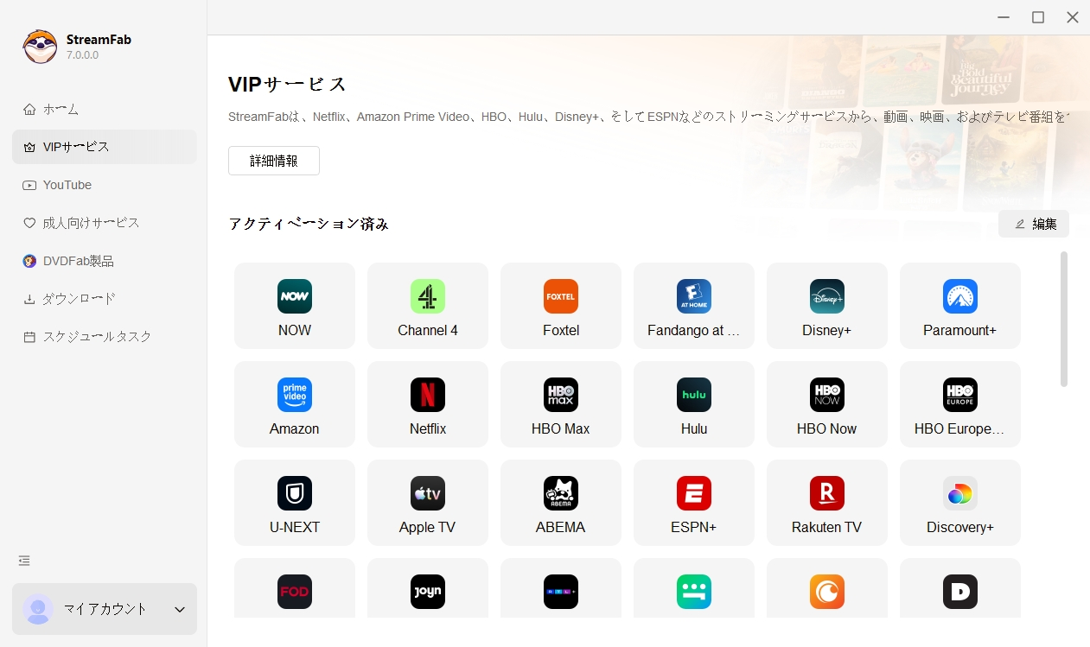Select the U-NEXT service tile

(294, 503)
